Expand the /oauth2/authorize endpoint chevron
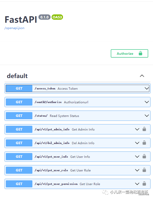This screenshot has height=199, width=153. 146,102
